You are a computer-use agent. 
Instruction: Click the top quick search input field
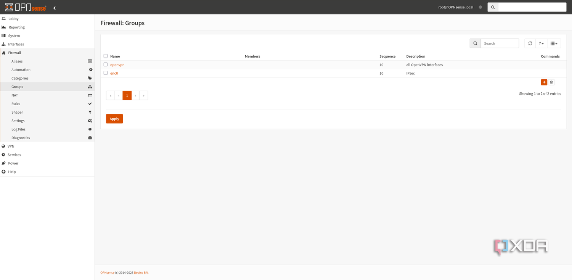(532, 7)
